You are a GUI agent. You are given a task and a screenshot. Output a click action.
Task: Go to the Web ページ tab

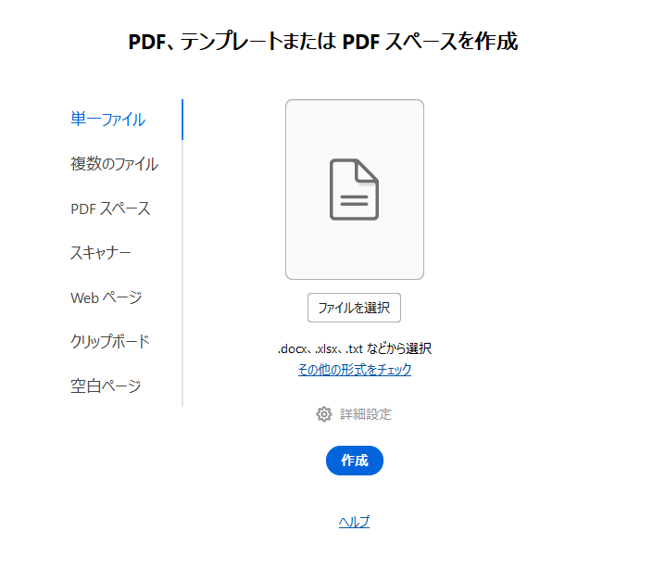point(106,297)
